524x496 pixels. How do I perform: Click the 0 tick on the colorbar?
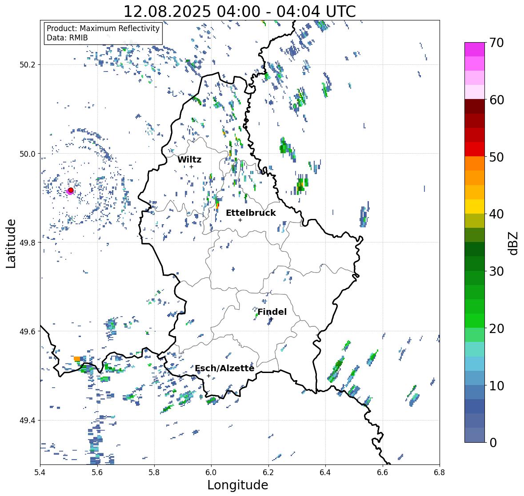(493, 443)
